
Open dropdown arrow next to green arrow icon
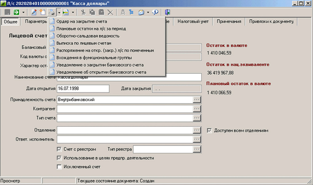[x=23, y=12]
